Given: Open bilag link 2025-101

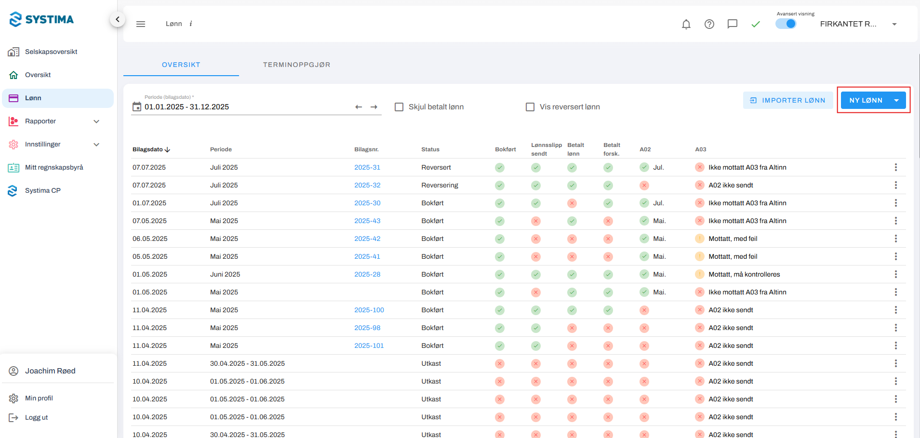Looking at the screenshot, I should click(x=369, y=345).
